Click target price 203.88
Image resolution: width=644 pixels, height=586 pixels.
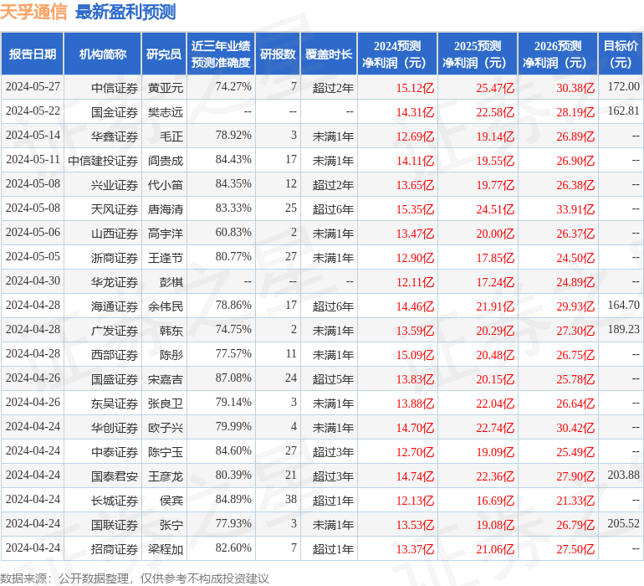coord(623,475)
